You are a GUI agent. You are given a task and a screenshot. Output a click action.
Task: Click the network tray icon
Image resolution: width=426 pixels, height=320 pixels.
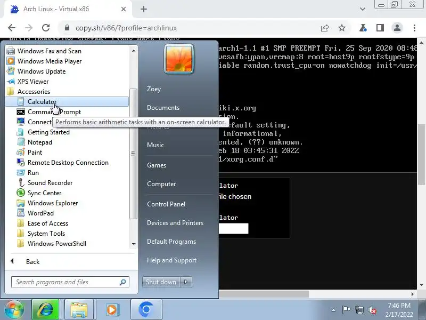359,310
